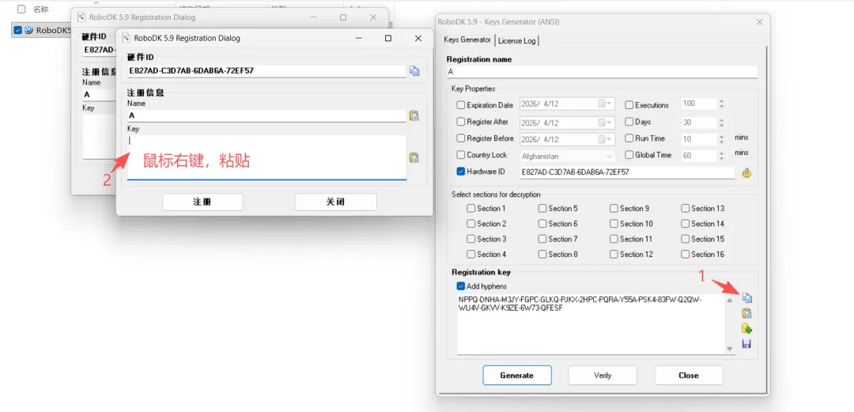Check the Section 1 checkbox

click(470, 208)
